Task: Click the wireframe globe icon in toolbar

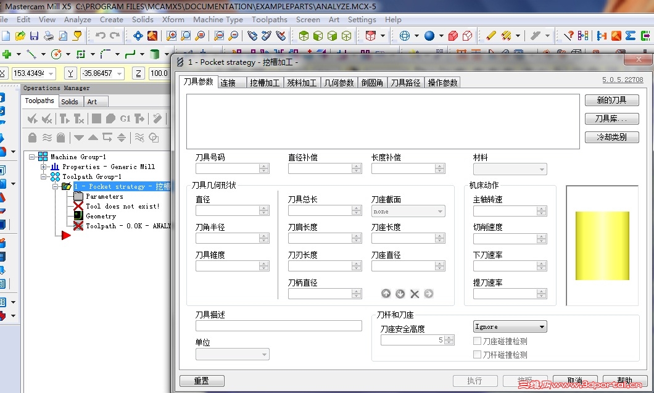Action: [x=405, y=36]
